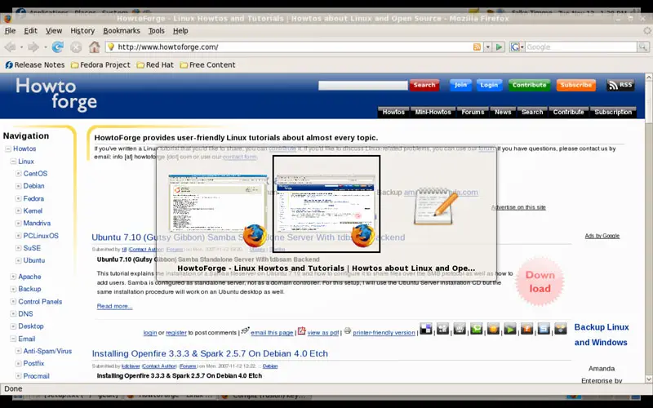
Task: Expand the Postfix tree node
Action: point(18,363)
